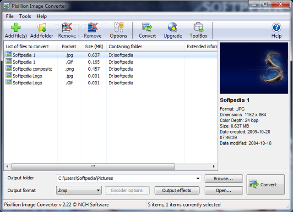293x212 pixels.
Task: Click the Browse... button
Action: (x=224, y=179)
